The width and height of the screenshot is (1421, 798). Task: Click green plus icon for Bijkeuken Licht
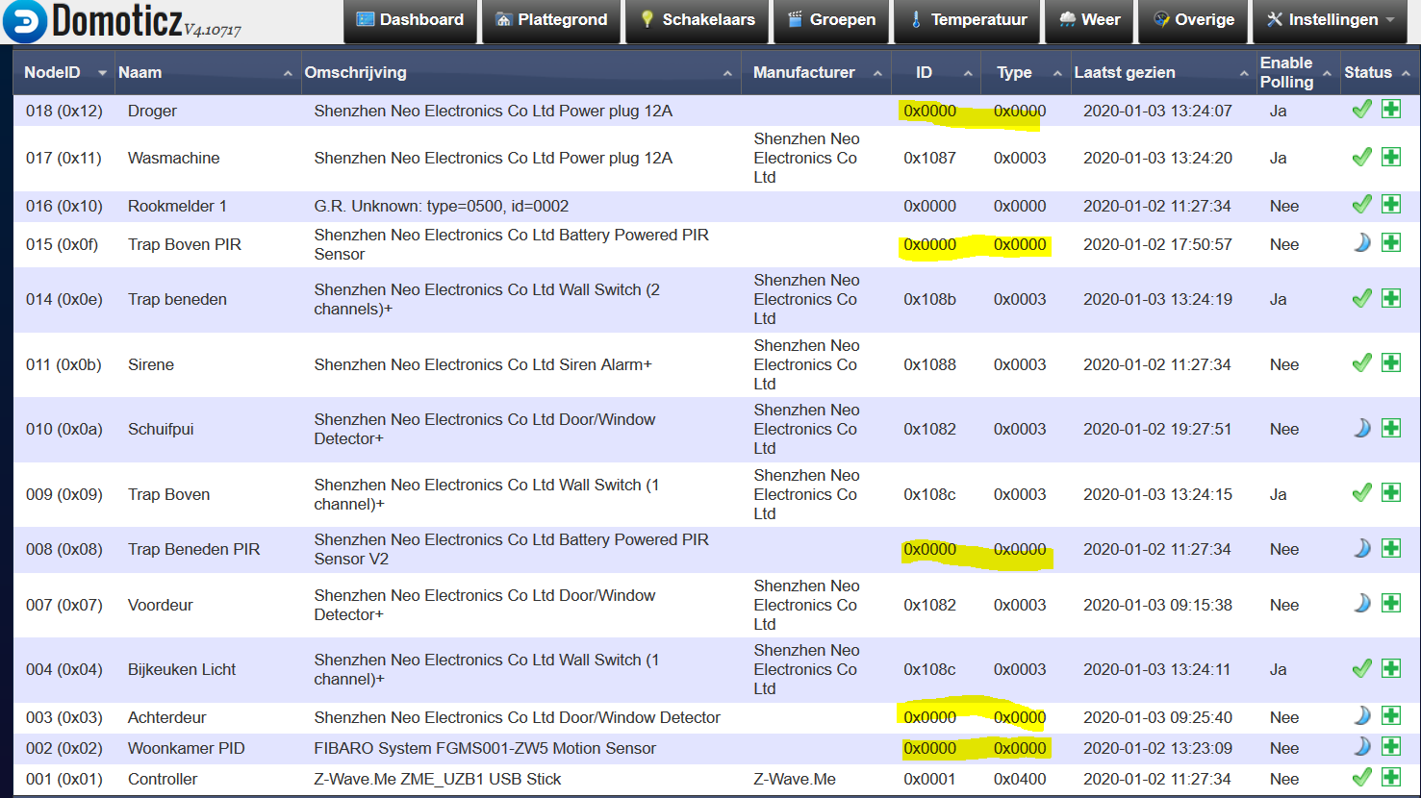point(1391,668)
